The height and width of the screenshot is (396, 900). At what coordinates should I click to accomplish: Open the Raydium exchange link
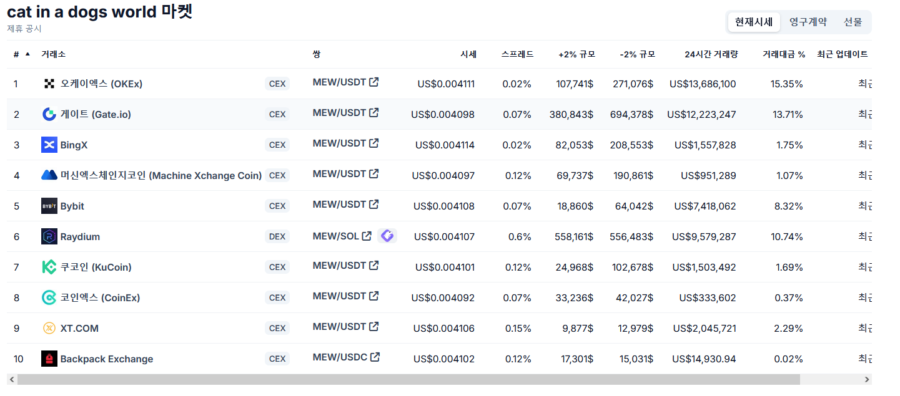pos(80,236)
